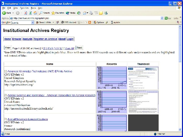This screenshot has height=137, width=183.
Task: Go to the Home page icon
Action: (35, 13)
